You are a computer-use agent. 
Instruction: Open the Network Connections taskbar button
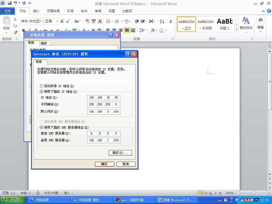(49, 200)
